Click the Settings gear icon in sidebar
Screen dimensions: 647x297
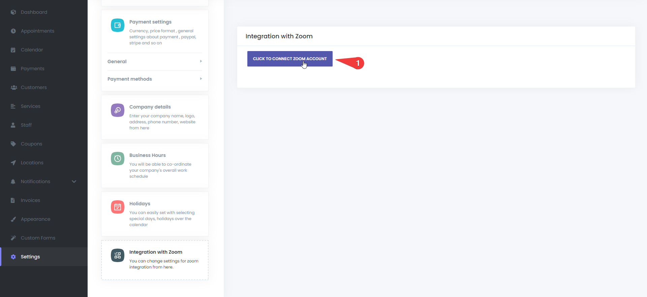tap(13, 257)
